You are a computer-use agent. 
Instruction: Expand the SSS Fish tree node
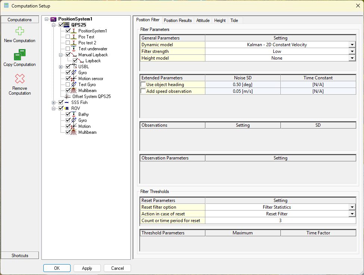click(54, 102)
